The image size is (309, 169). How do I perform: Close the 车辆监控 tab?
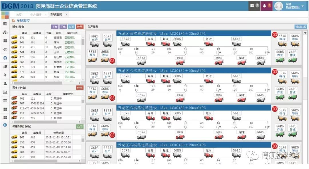click(66, 14)
